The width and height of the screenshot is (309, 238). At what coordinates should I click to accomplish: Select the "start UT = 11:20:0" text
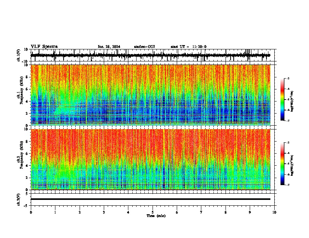[x=188, y=47]
